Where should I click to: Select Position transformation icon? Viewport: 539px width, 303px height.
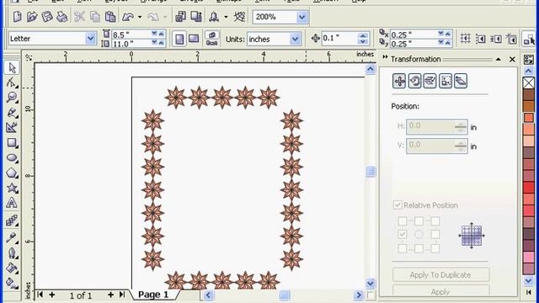[399, 82]
